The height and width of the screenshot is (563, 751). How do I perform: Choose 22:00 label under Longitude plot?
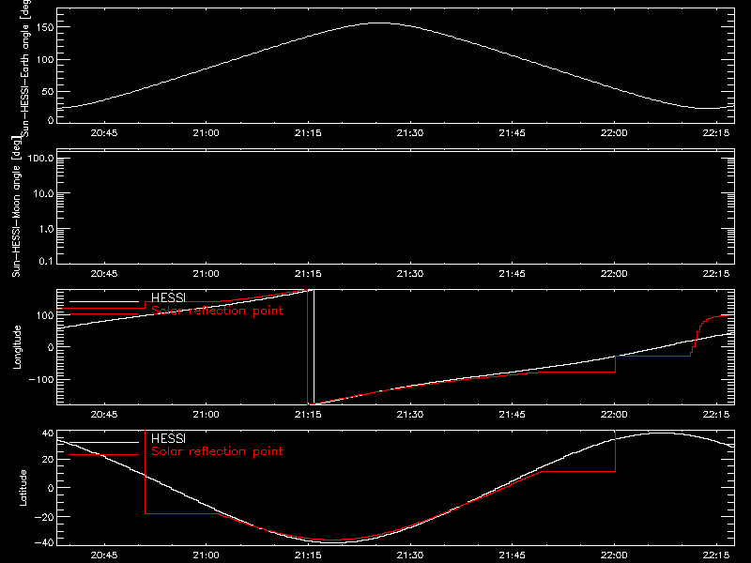tap(614, 415)
